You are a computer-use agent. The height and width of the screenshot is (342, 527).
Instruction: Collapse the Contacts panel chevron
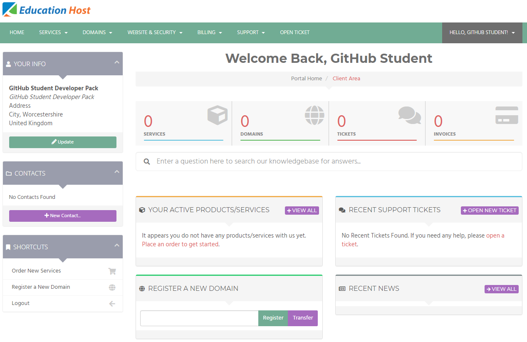tap(117, 172)
